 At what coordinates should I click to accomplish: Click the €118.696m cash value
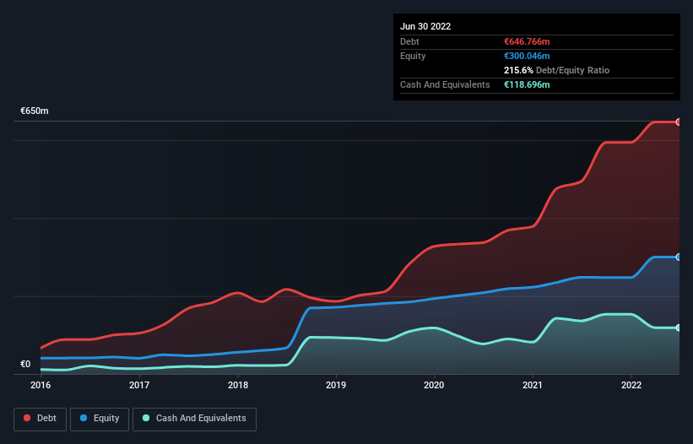tap(527, 84)
